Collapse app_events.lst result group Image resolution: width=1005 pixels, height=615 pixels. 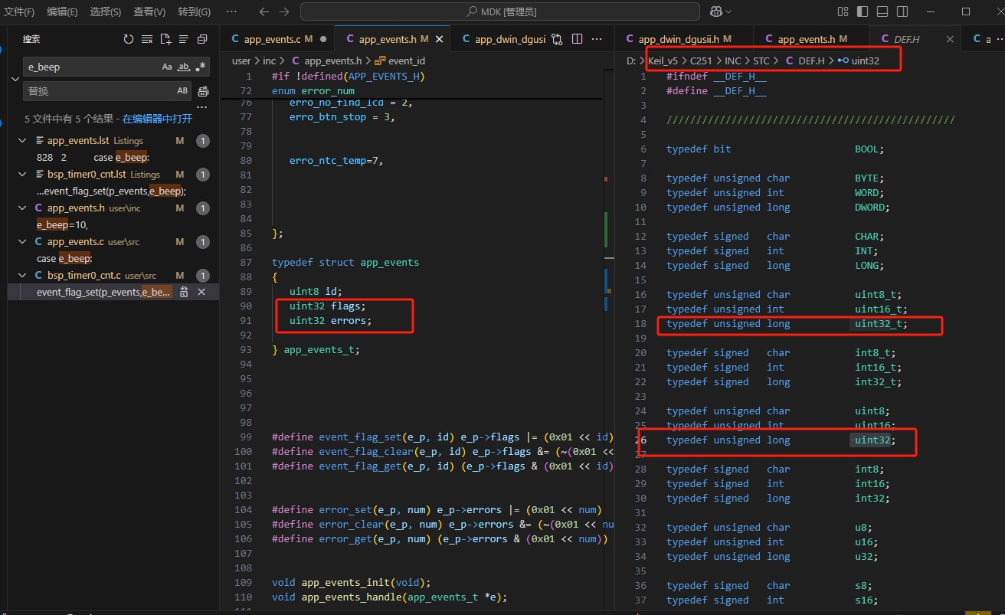coord(22,141)
